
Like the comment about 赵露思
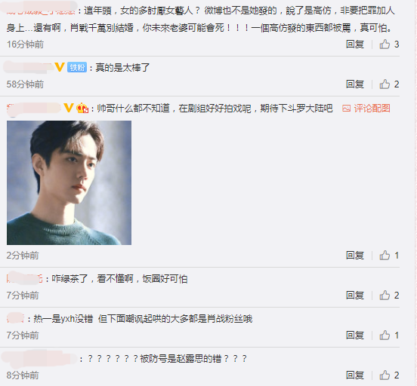(389, 375)
